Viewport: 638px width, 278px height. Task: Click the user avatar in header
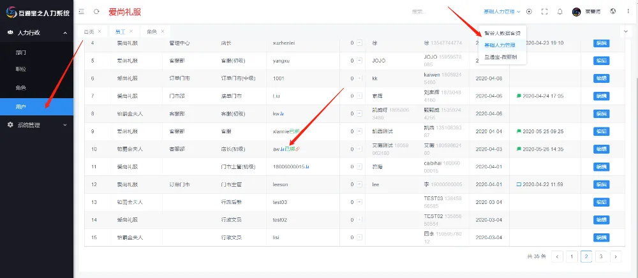click(577, 11)
